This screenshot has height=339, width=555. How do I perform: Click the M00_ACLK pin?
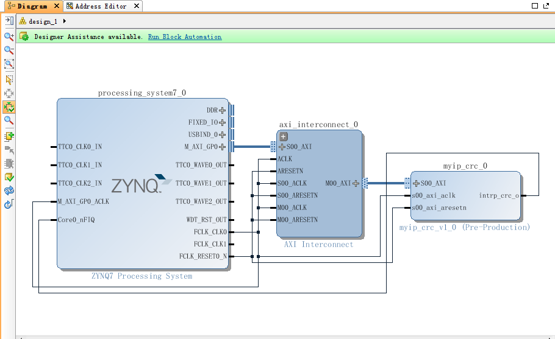(x=292, y=208)
